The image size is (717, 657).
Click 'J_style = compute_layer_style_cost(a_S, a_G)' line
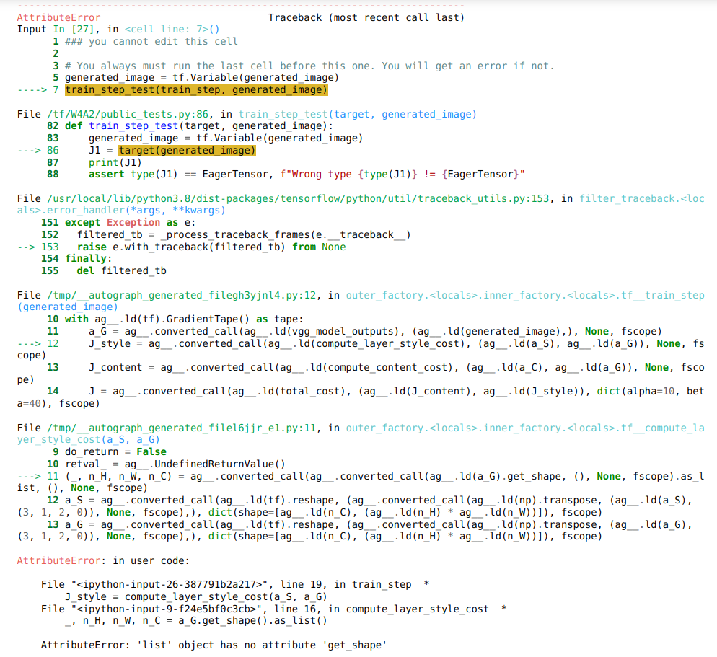click(x=196, y=597)
